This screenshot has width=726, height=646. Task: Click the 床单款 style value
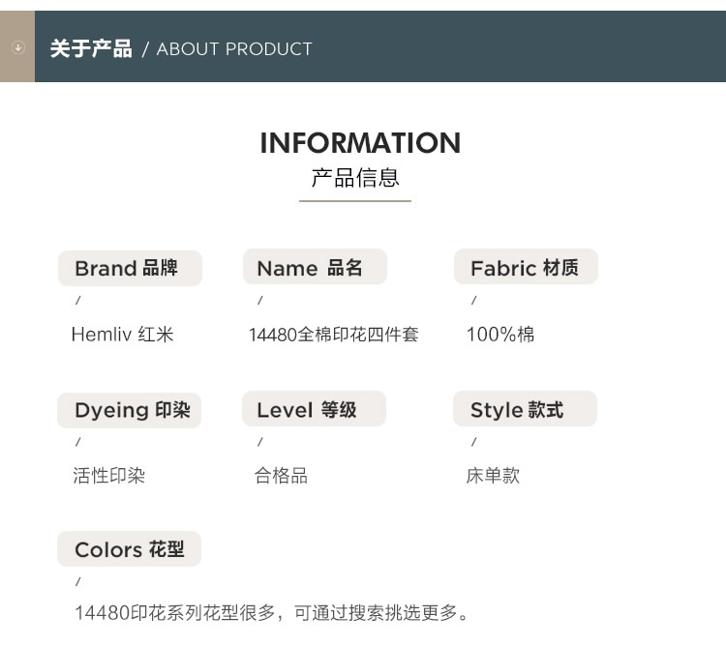tap(493, 476)
